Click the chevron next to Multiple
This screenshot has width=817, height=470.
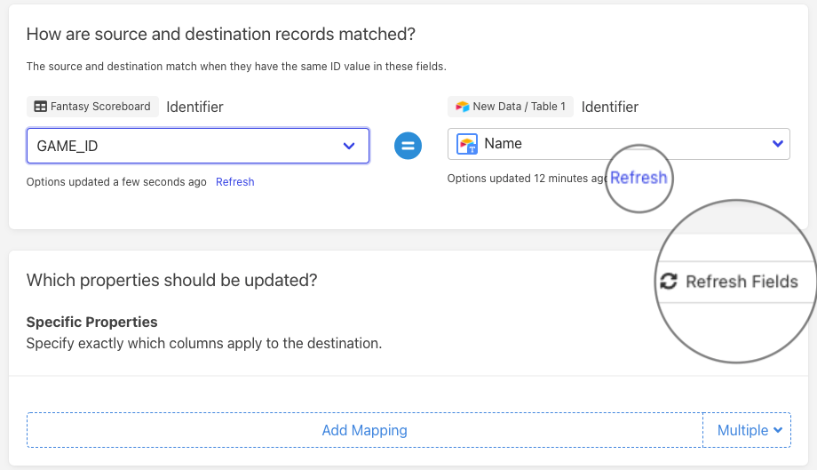[779, 430]
